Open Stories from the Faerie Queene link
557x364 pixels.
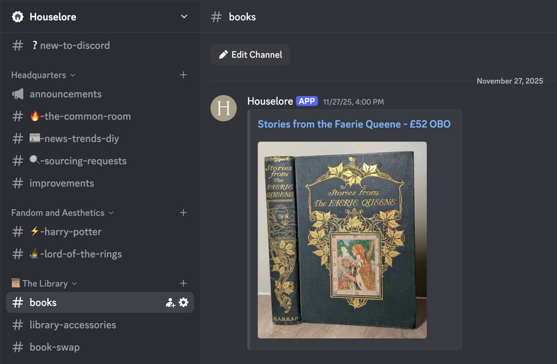point(354,124)
